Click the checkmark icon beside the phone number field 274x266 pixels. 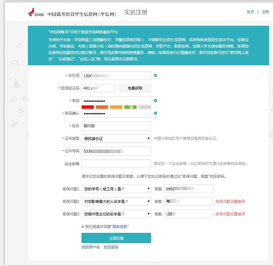coord(155,75)
